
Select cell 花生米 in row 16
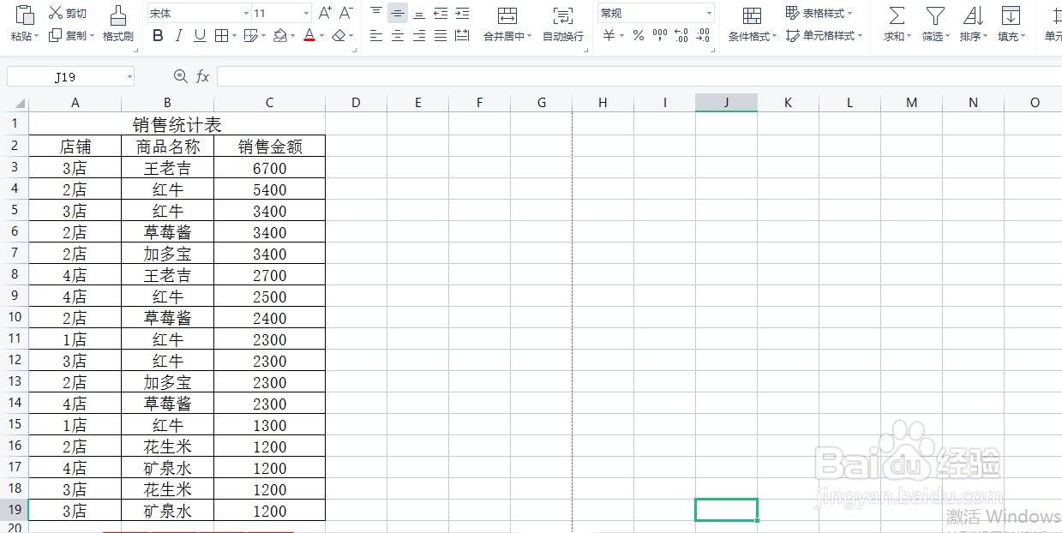point(167,446)
